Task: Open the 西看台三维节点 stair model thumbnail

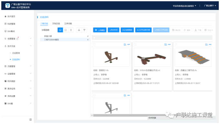Action: point(193,57)
